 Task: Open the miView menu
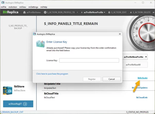23,7
